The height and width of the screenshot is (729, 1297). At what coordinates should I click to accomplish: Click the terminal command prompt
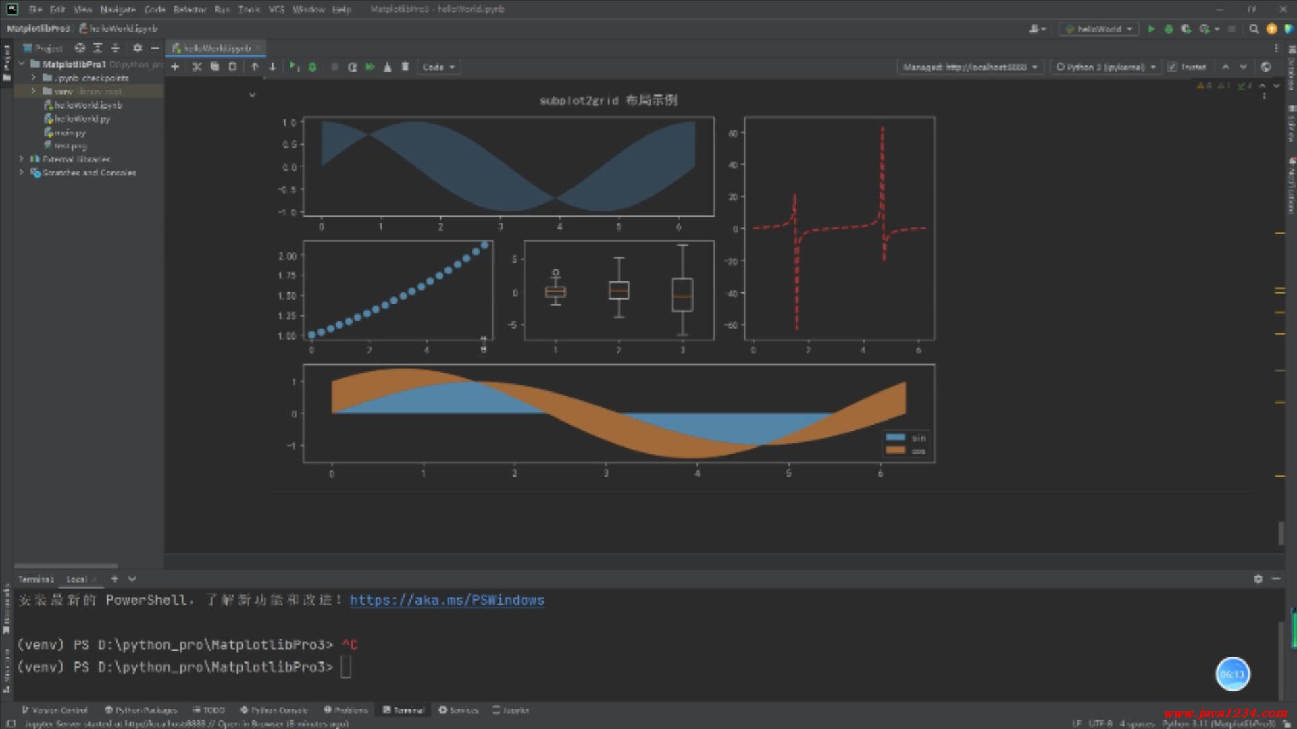(x=346, y=667)
